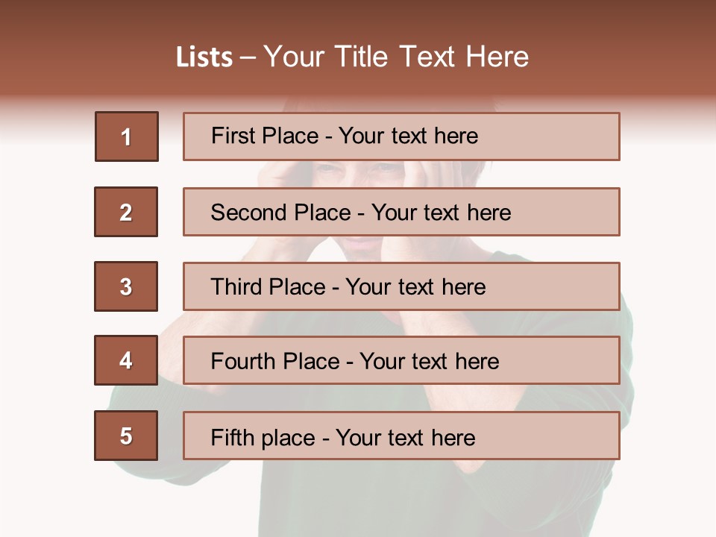Select the Third Place text bar
Screen dimensions: 716x537
[401, 286]
